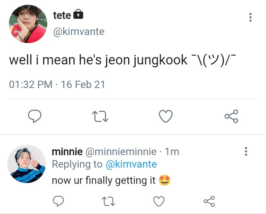This screenshot has height=214, width=266.
Task: Tap the 1m reply timestamp
Action: click(172, 152)
